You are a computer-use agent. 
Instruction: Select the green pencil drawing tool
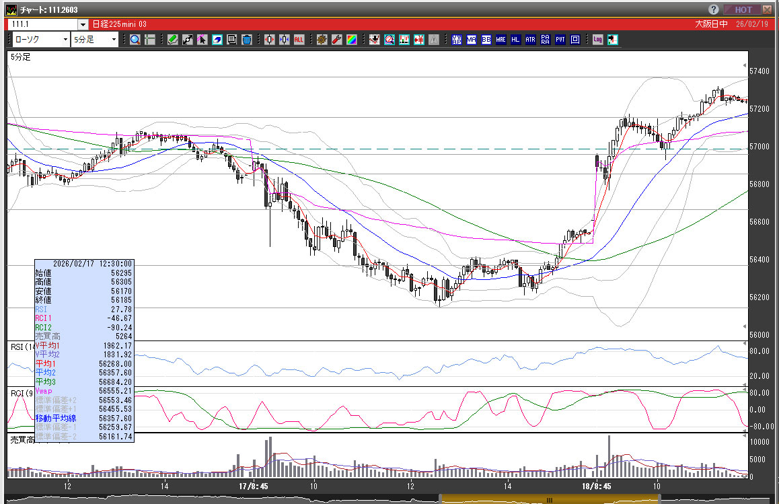(x=173, y=40)
